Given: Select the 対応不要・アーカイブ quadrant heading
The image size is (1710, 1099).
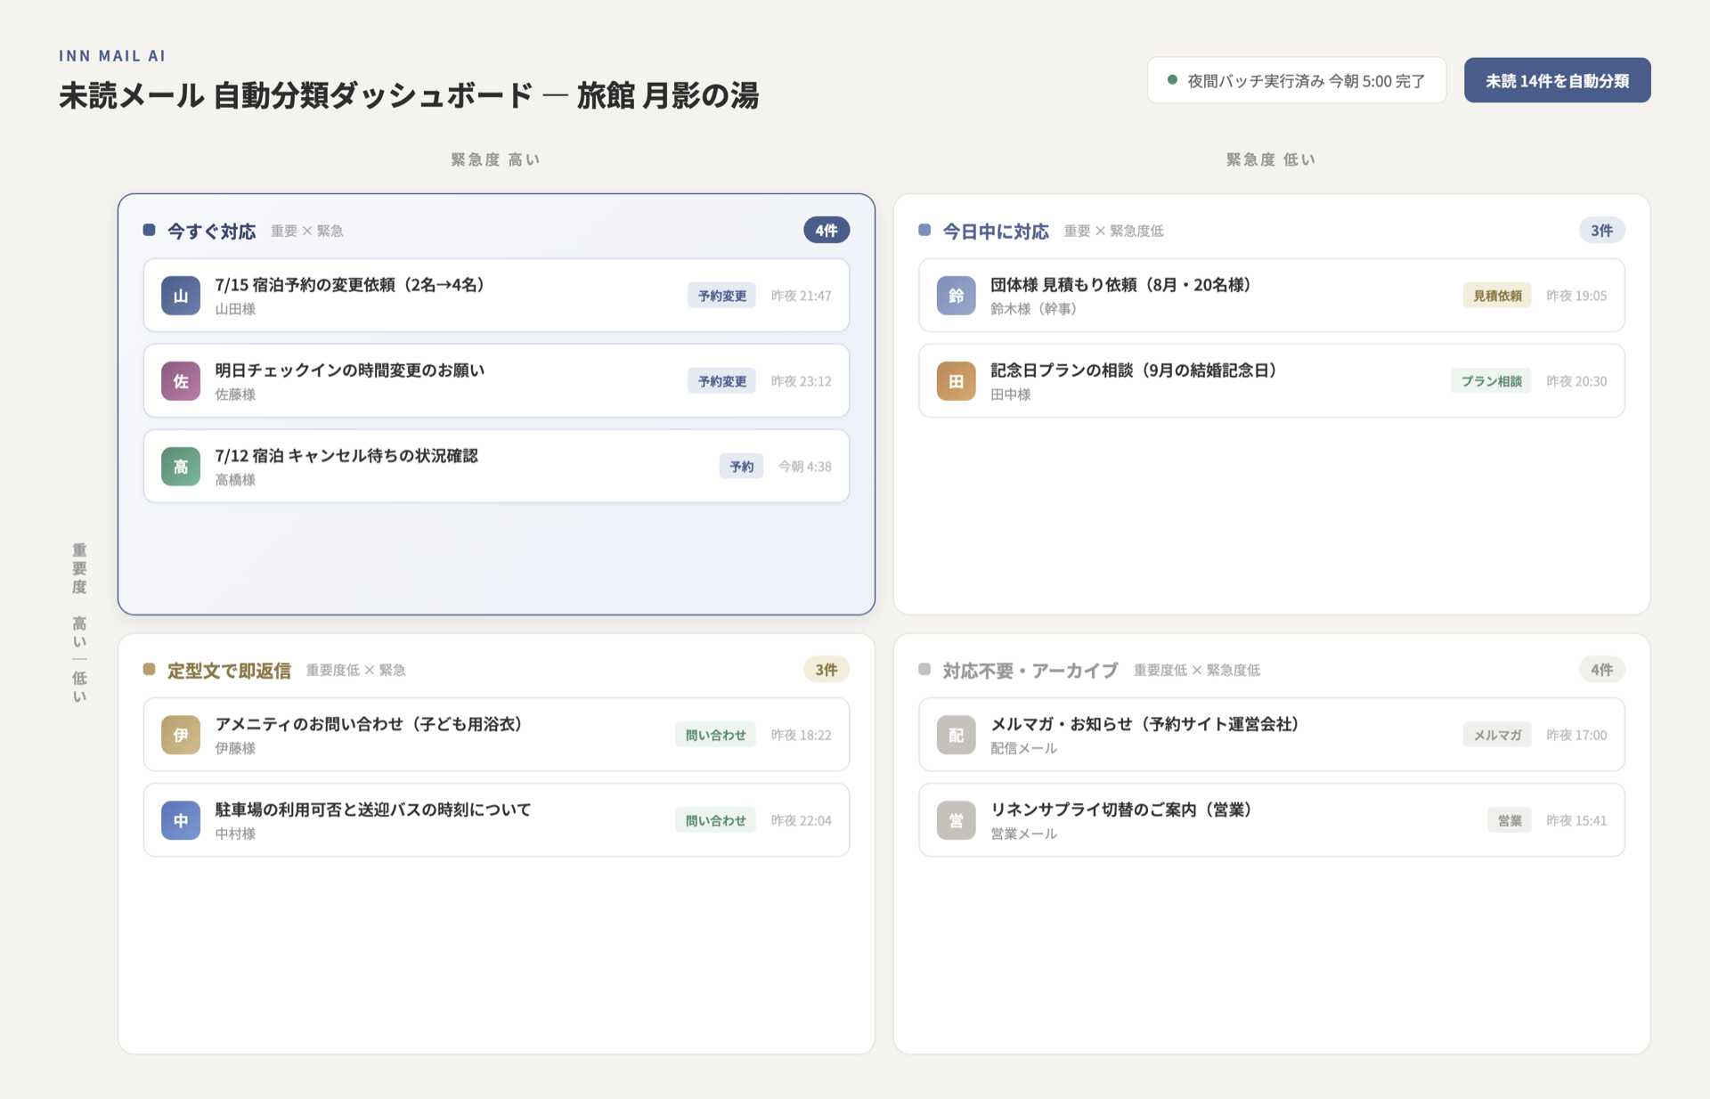Looking at the screenshot, I should (1030, 670).
